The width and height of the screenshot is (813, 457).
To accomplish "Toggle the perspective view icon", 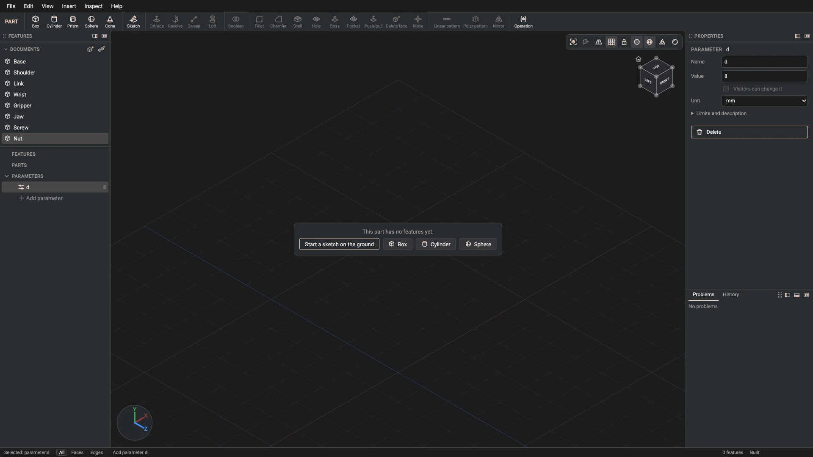I will point(599,42).
